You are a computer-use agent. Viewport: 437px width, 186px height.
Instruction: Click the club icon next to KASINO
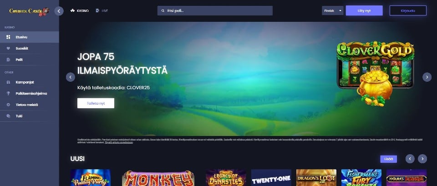[x=73, y=11]
